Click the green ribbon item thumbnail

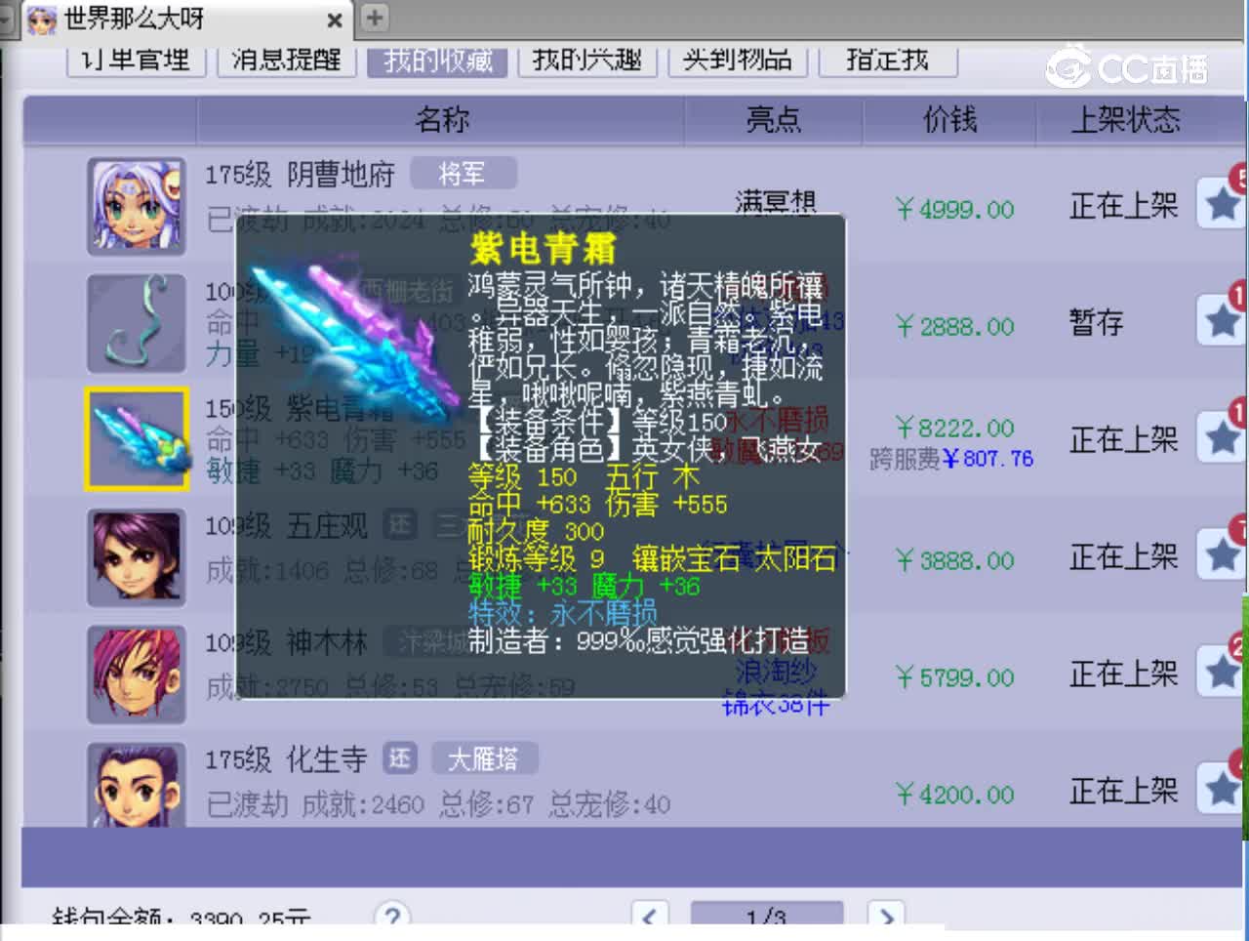(x=136, y=323)
